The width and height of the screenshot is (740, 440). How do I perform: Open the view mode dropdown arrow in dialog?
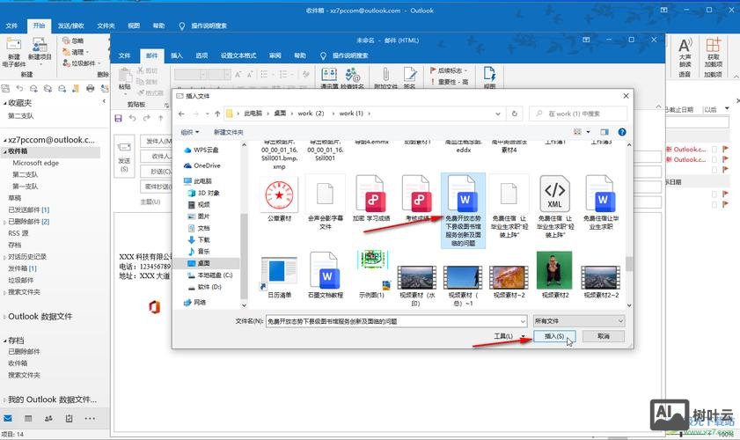tap(589, 132)
